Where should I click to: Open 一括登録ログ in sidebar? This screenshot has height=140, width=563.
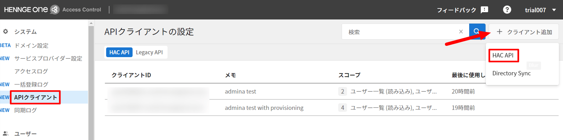point(31,84)
